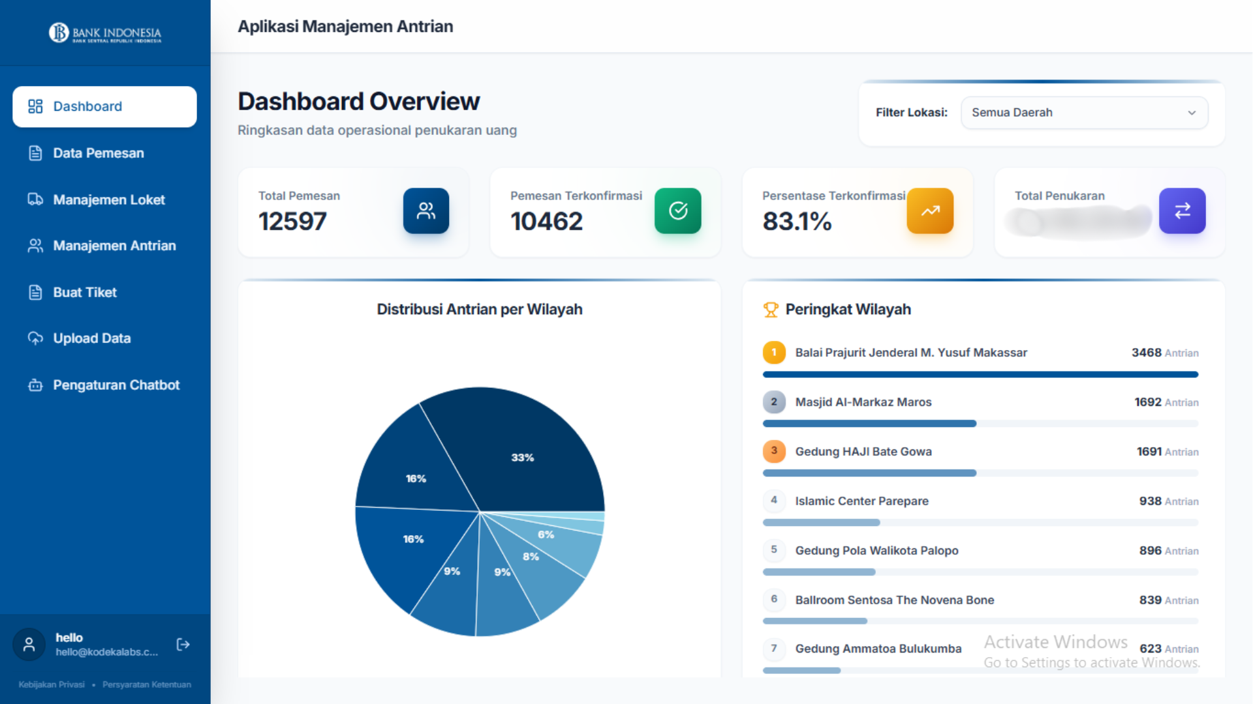The height and width of the screenshot is (704, 1253).
Task: Click Gedung HAJI Bate Gowa name
Action: [x=863, y=452]
